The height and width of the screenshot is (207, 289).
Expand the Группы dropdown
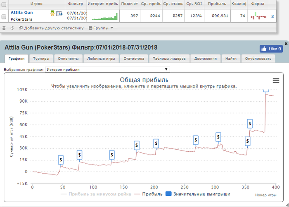[x=101, y=28]
